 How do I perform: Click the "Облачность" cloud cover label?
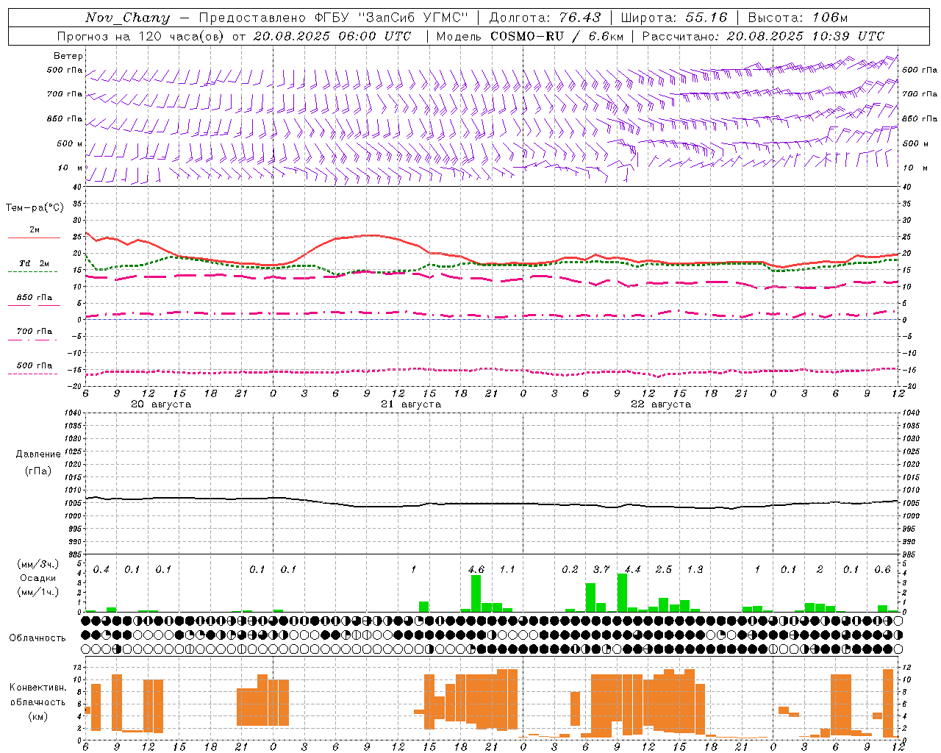tap(37, 638)
